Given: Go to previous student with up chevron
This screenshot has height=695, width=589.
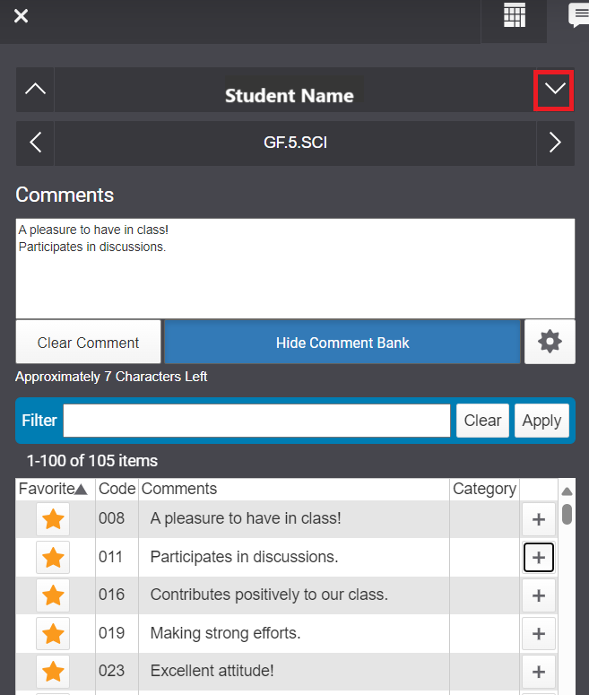Looking at the screenshot, I should click(35, 90).
